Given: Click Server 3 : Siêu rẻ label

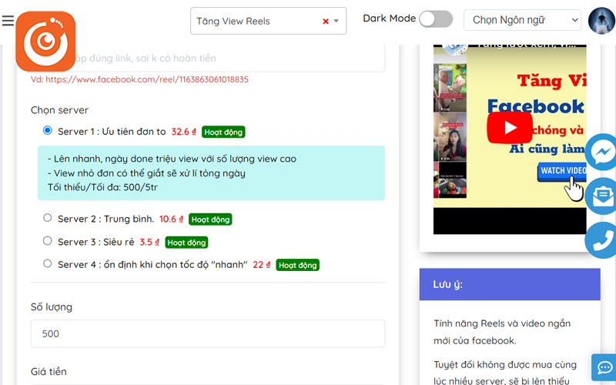Looking at the screenshot, I should click(x=95, y=242).
